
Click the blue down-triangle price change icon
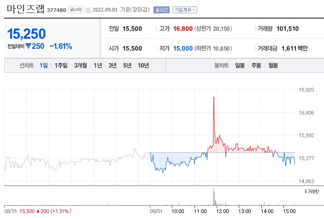28,46
